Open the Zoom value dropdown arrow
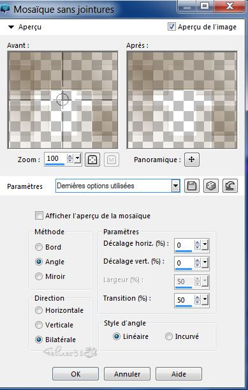 (x=78, y=158)
